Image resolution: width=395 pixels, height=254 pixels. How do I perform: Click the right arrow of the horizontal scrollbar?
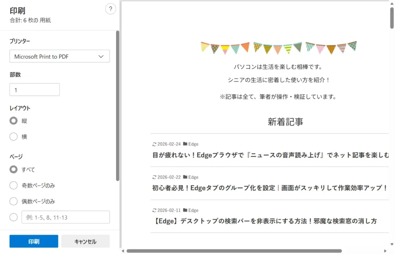(x=386, y=251)
